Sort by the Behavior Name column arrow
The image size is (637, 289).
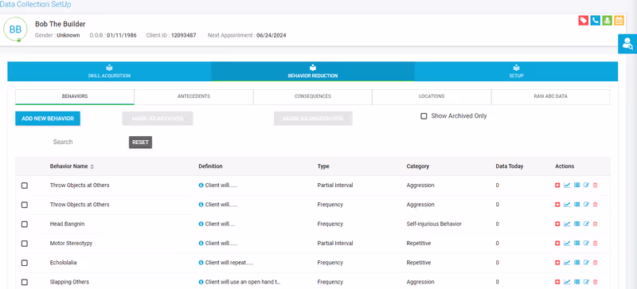point(92,166)
